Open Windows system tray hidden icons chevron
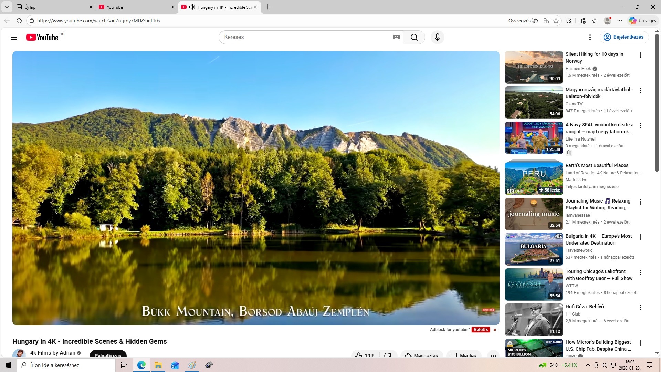Viewport: 661px width, 372px height. [588, 365]
